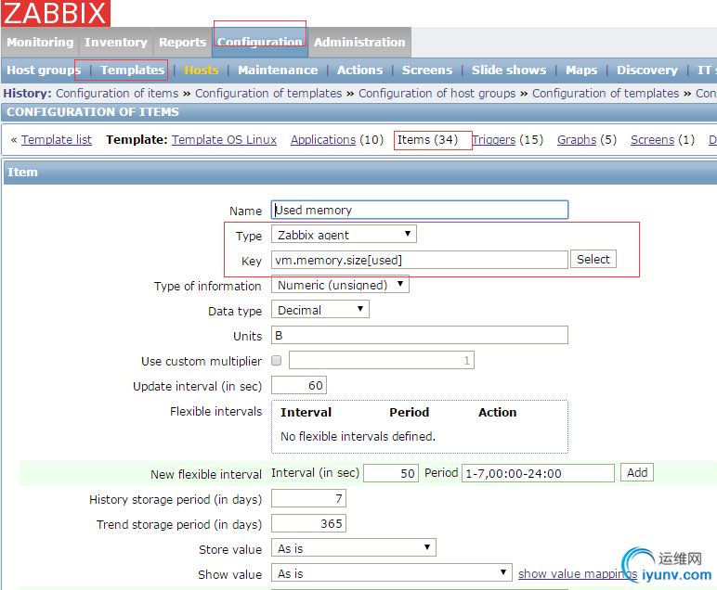Expand Store value dropdown
The height and width of the screenshot is (590, 717).
354,547
